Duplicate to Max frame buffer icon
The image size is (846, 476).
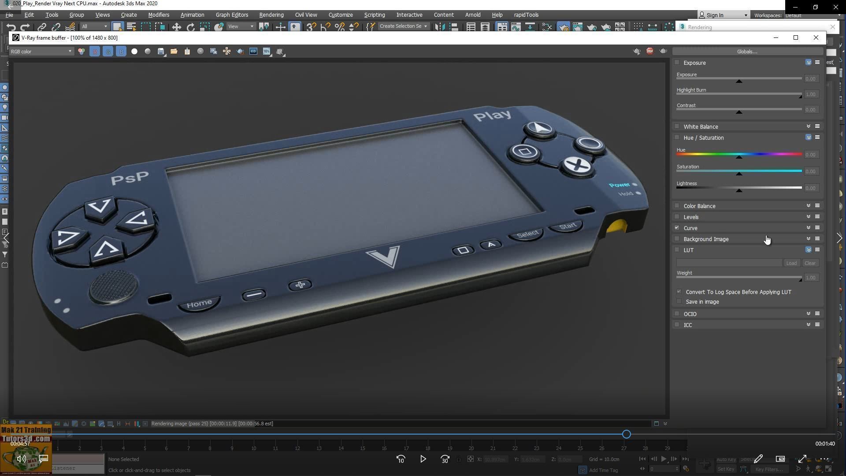[214, 52]
